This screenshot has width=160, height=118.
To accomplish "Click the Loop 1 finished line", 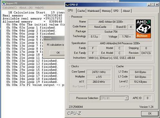I will pyautogui.click(x=31, y=28).
